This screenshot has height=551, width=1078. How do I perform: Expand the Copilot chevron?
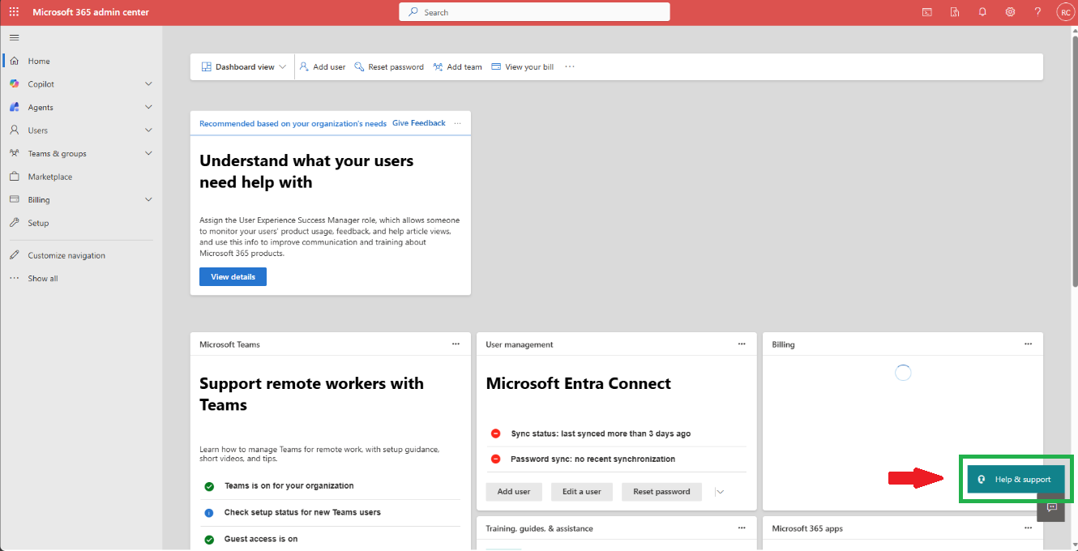tap(148, 84)
